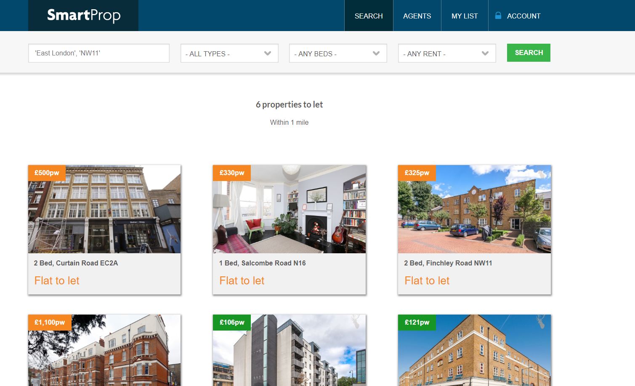The image size is (635, 386).
Task: Click the green £121pw price badge
Action: (417, 322)
